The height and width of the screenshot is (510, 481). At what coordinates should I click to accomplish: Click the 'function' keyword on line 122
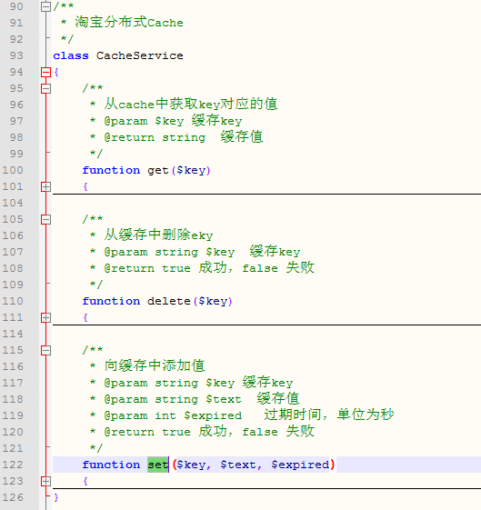click(111, 465)
